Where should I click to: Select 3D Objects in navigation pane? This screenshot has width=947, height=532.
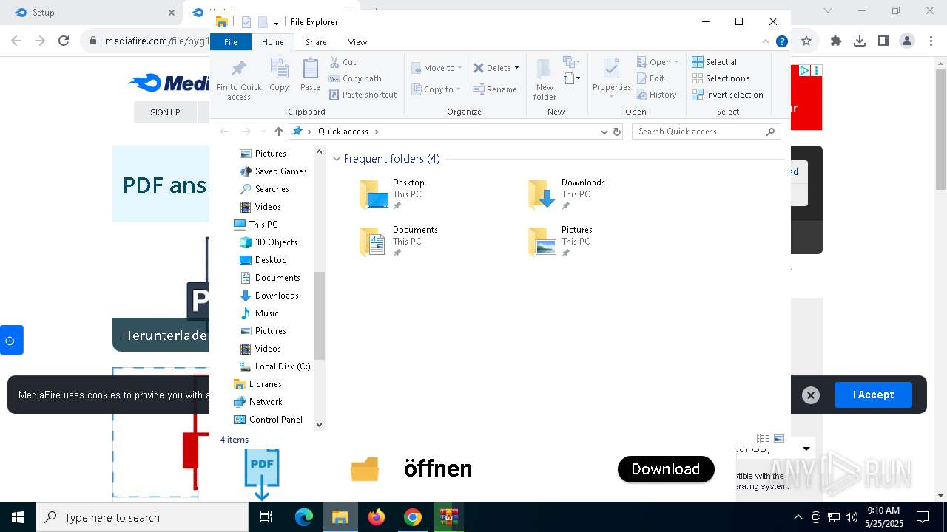tap(269, 242)
